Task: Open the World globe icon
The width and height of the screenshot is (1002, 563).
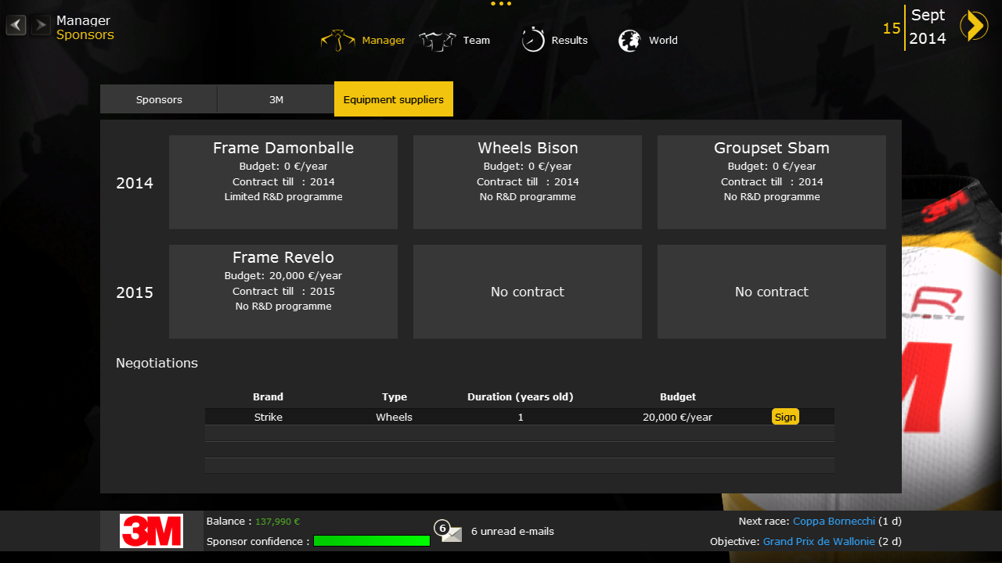Action: pyautogui.click(x=629, y=41)
